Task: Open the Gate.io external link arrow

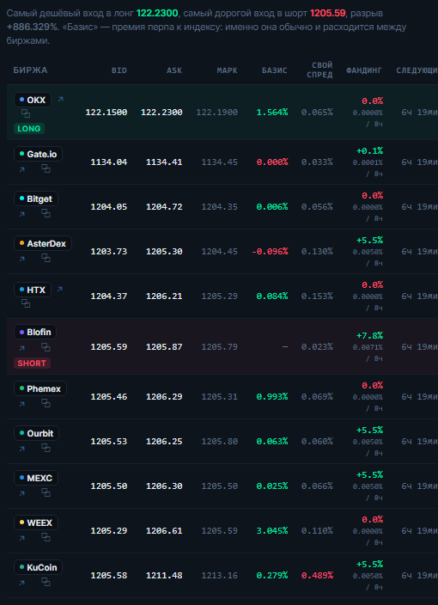Action: pyautogui.click(x=22, y=169)
